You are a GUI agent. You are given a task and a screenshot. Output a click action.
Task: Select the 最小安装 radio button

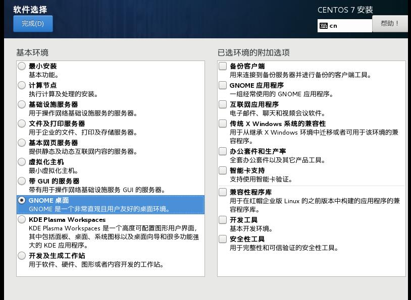(22, 66)
